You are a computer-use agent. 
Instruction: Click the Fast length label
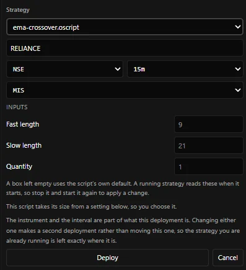[x=22, y=124]
